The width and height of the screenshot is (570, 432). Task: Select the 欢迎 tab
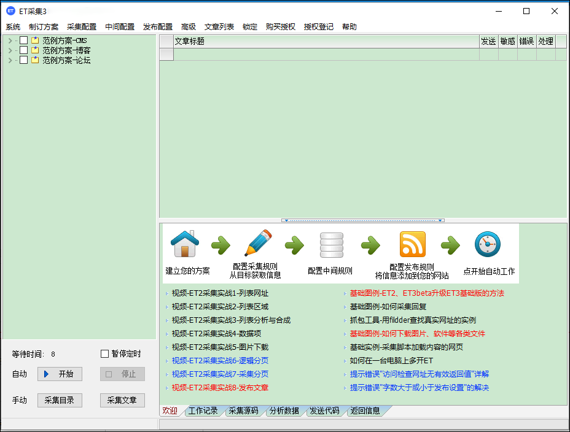tap(170, 411)
